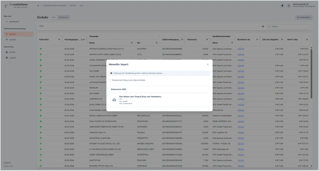The image size is (319, 171).
Task: Click green status dot in ESKON ARBEITSSCHUTZ row
Action: click(x=41, y=116)
